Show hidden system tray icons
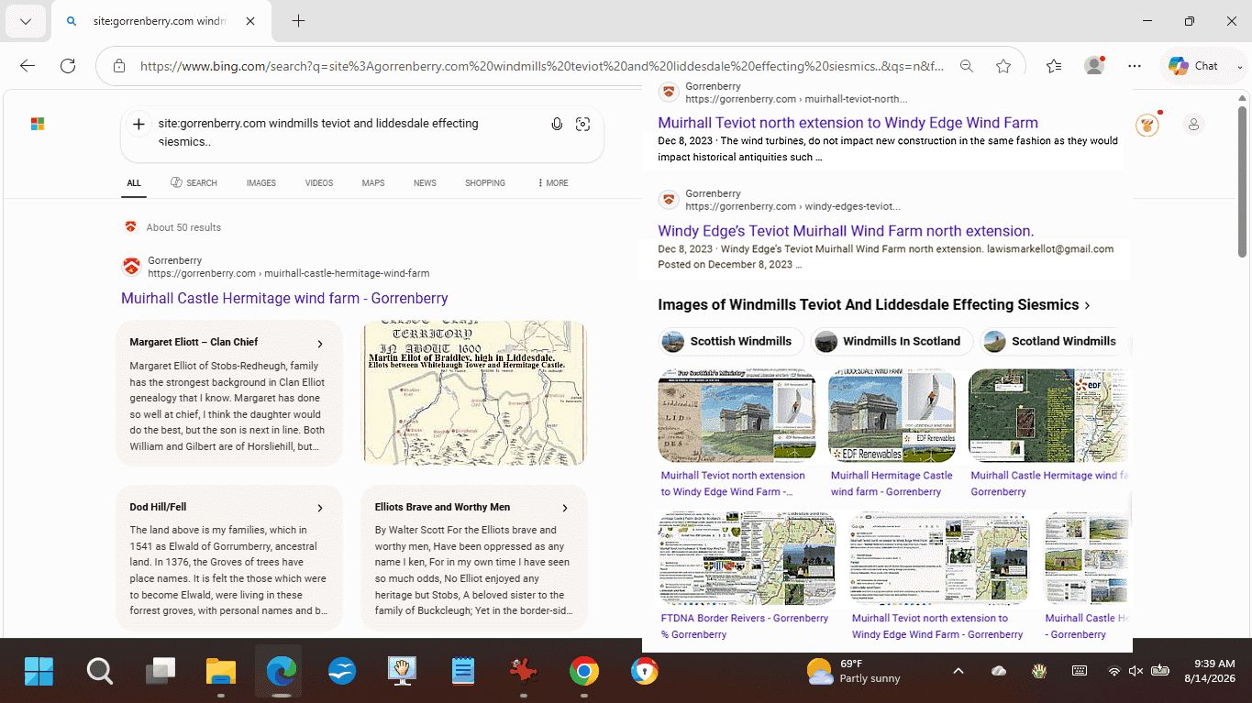This screenshot has width=1252, height=703. [958, 672]
